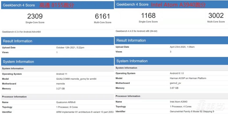The width and height of the screenshot is (228, 114).
Task: Select upload date April 23rd 2020
Action: click(x=182, y=47)
